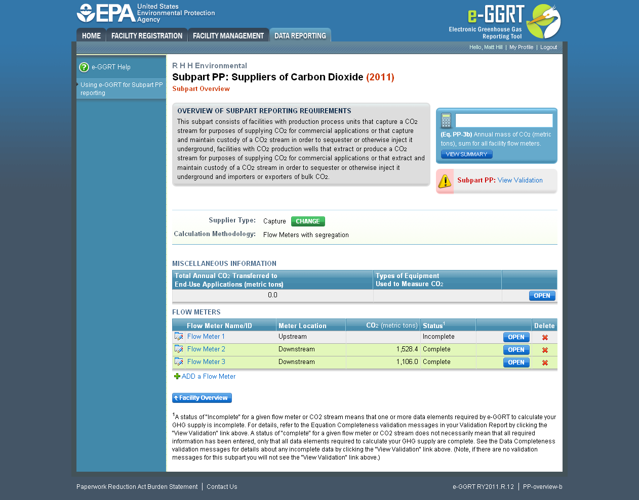Click OPEN in Miscellaneous Information table
Image resolution: width=639 pixels, height=500 pixels.
(x=542, y=296)
